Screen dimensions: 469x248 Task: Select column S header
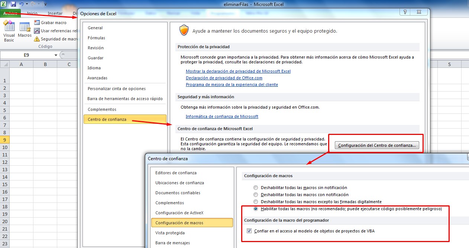point(449,65)
